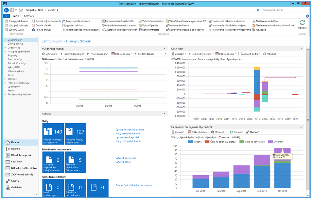Open the Predajný dobropis action
Screen dimensions: 312x199
(16, 21)
